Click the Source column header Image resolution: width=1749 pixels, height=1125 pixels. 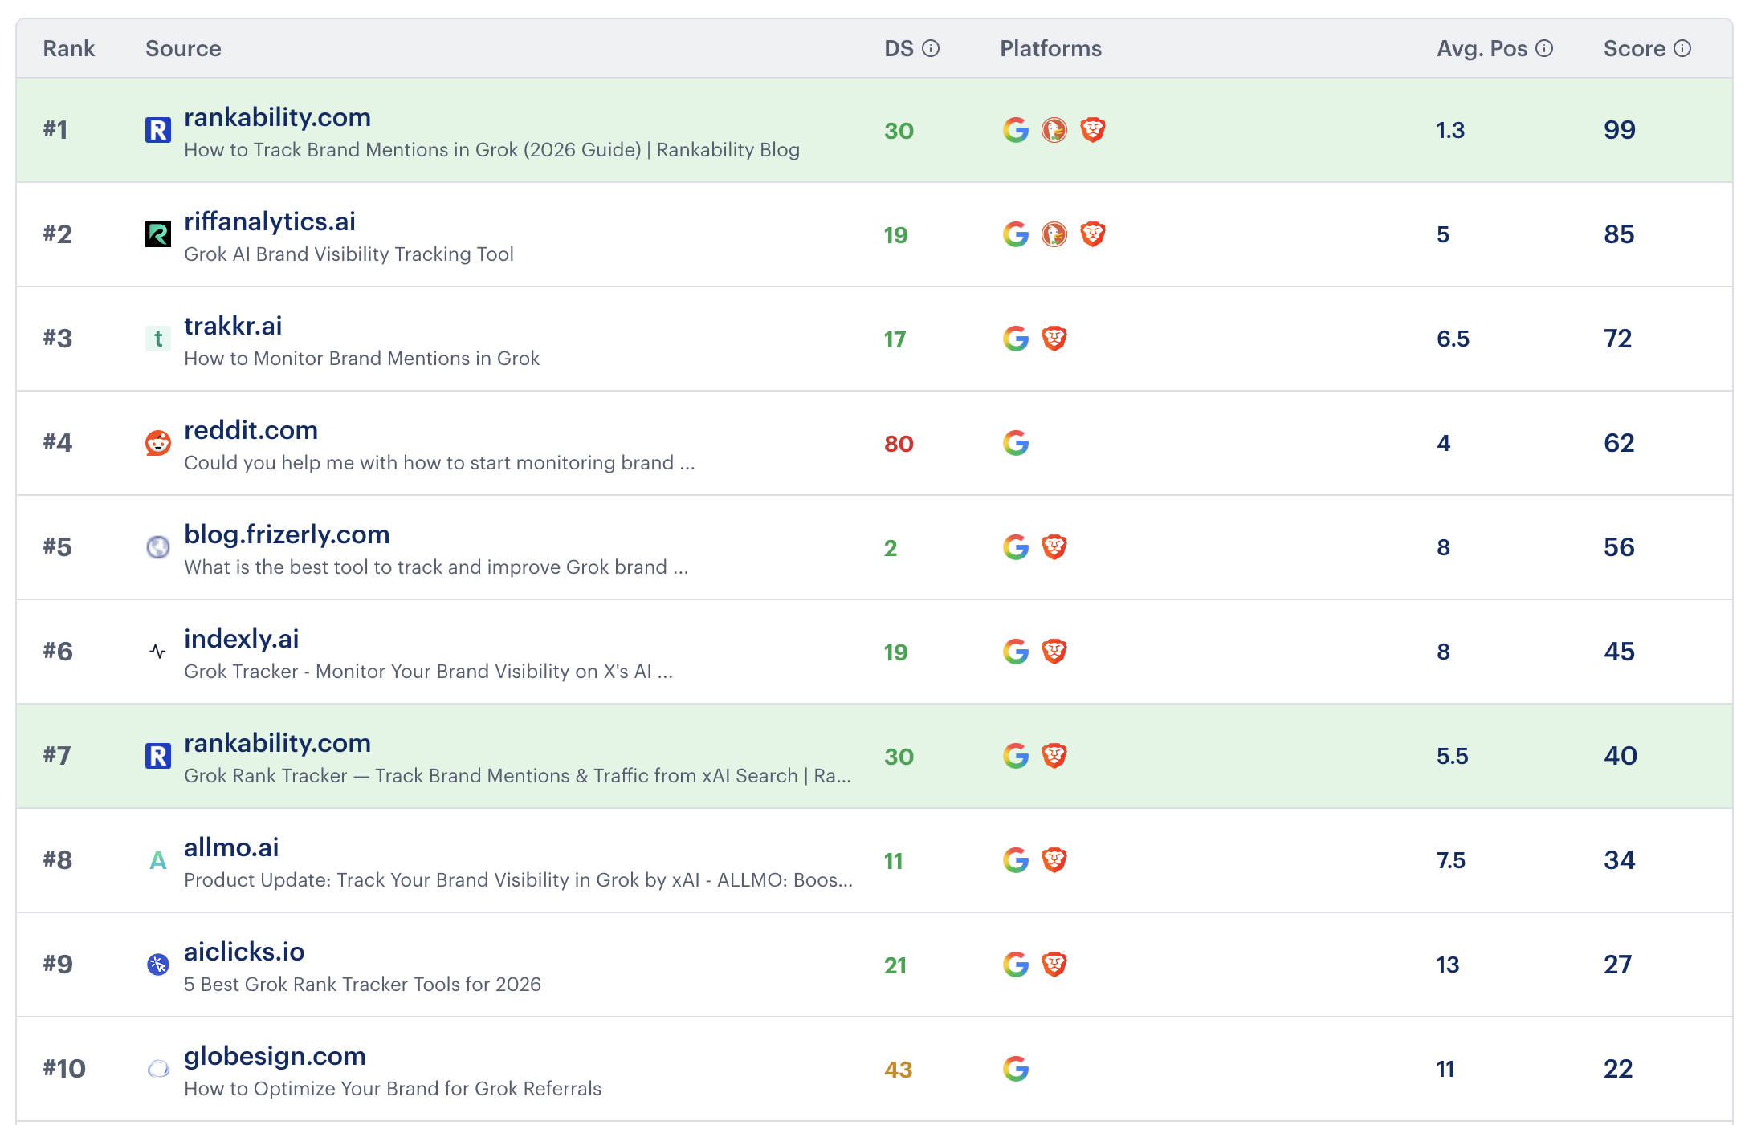pos(184,48)
